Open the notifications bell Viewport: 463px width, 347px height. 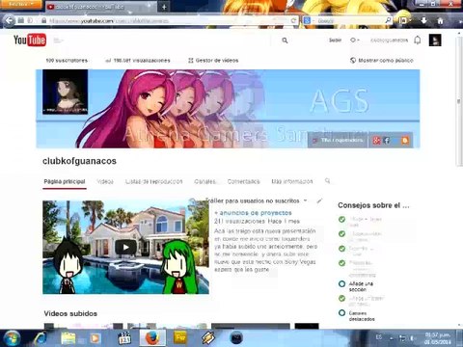418,40
